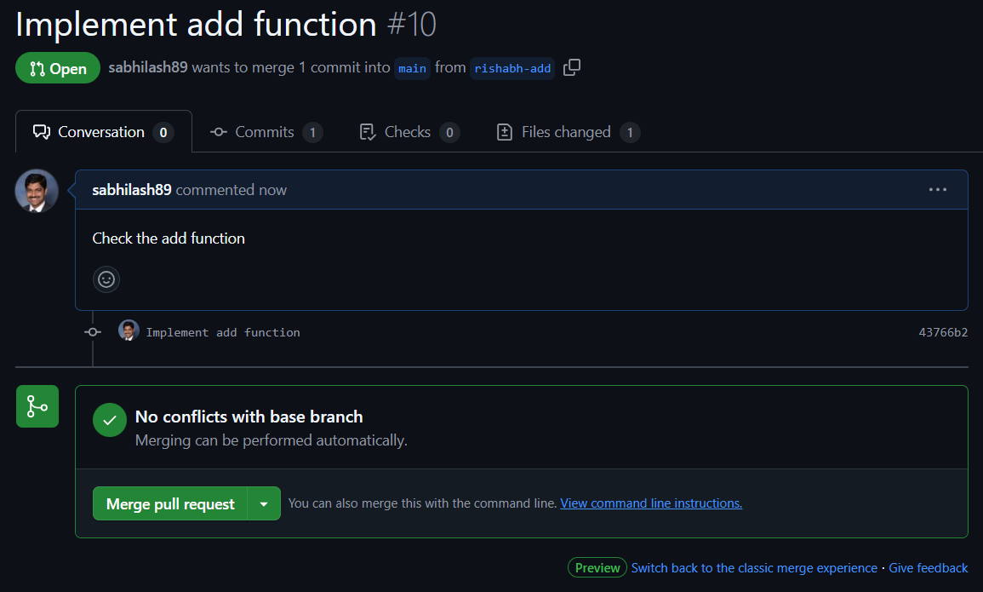Open the Checks tab
Image resolution: width=983 pixels, height=592 pixels.
coord(409,132)
